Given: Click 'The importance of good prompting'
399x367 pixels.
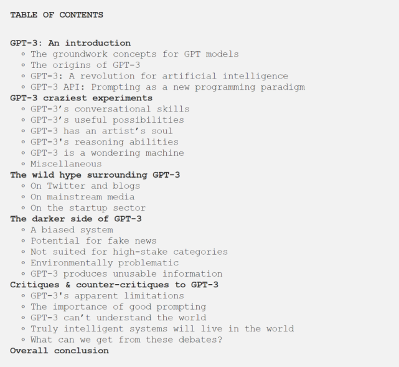Looking at the screenshot, I should 118,307.
